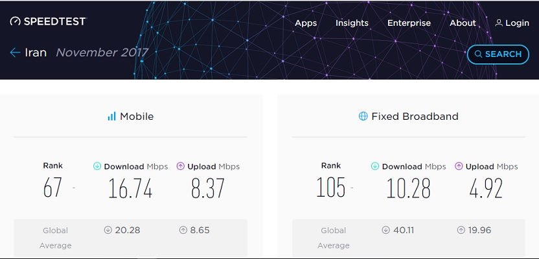Click the Speedtest gauge logo icon
Viewport: 539px width, 259px height.
pyautogui.click(x=16, y=21)
